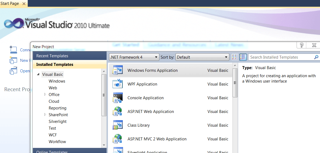Collapse the Visual Basic tree node
Screen dimensions: 320x153
[x=38, y=74]
